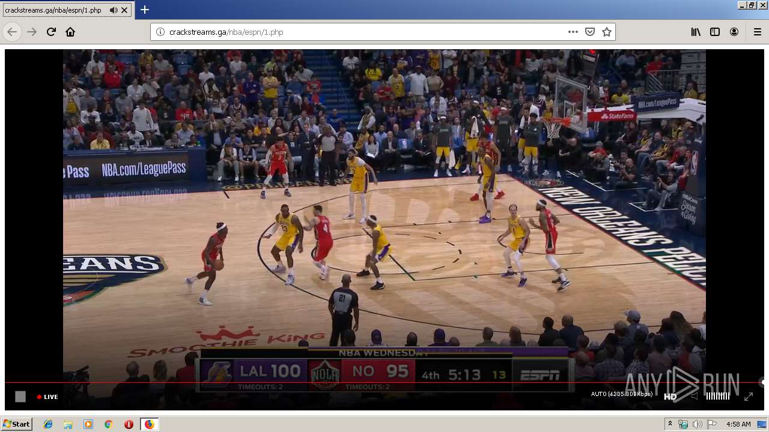Toggle HD quality in the video player
The height and width of the screenshot is (432, 769).
(670, 397)
